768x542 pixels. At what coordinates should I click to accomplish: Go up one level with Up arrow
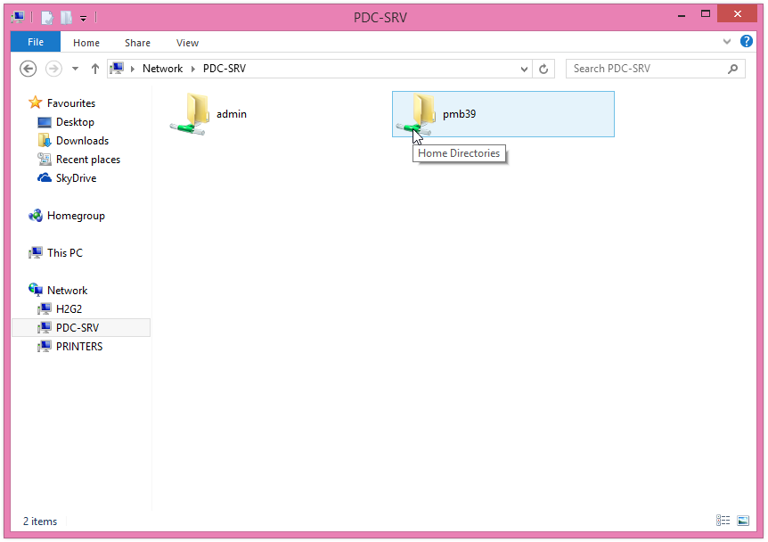tap(95, 69)
